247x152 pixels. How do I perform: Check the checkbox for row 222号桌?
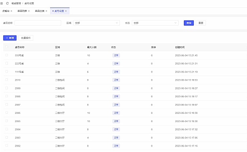point(7,63)
